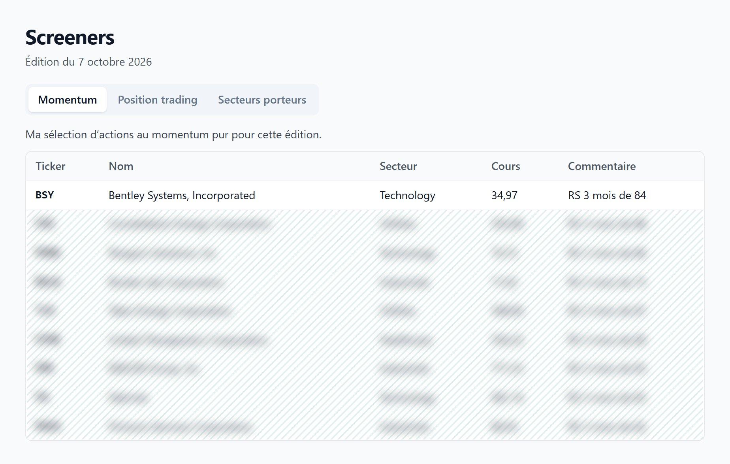The height and width of the screenshot is (464, 730).
Task: Open the Secteurs porteurs tab
Action: click(262, 100)
